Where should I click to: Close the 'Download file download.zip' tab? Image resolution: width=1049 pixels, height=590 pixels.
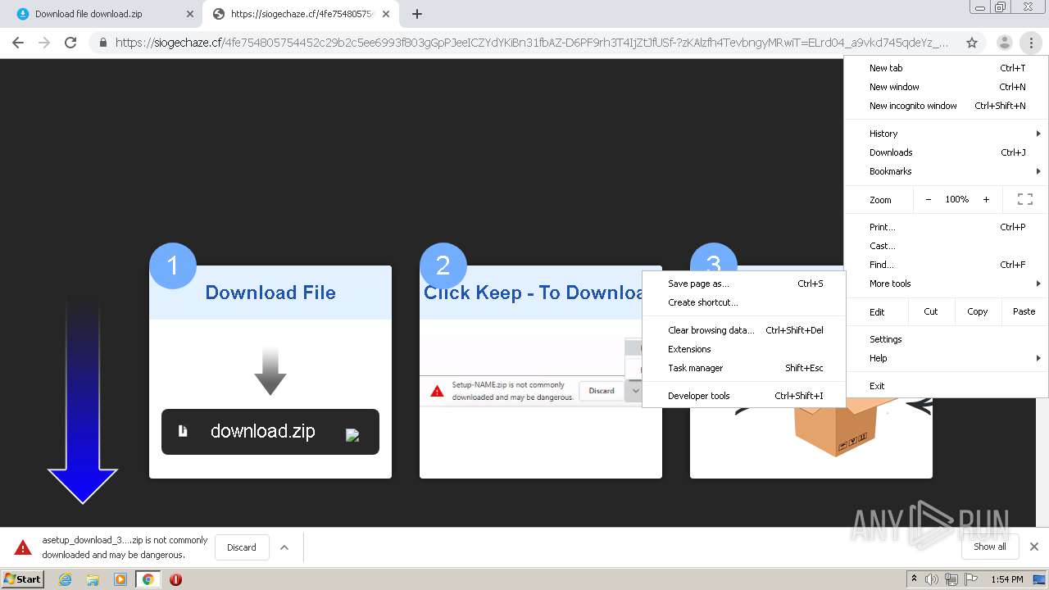click(x=190, y=14)
